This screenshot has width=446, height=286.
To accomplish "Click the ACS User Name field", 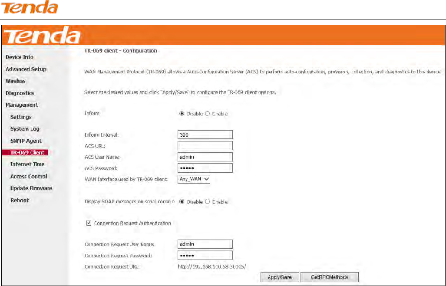I will (205, 157).
